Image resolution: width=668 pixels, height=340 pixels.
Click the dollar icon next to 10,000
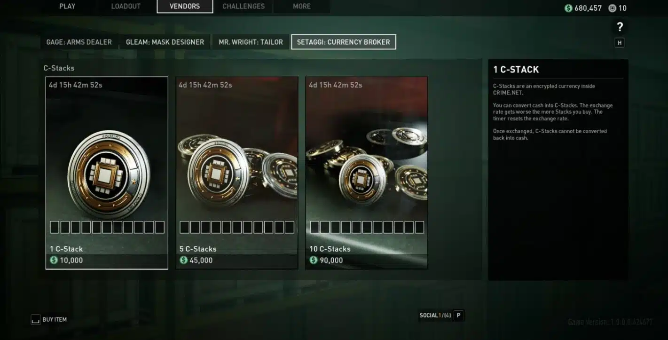[x=54, y=260]
